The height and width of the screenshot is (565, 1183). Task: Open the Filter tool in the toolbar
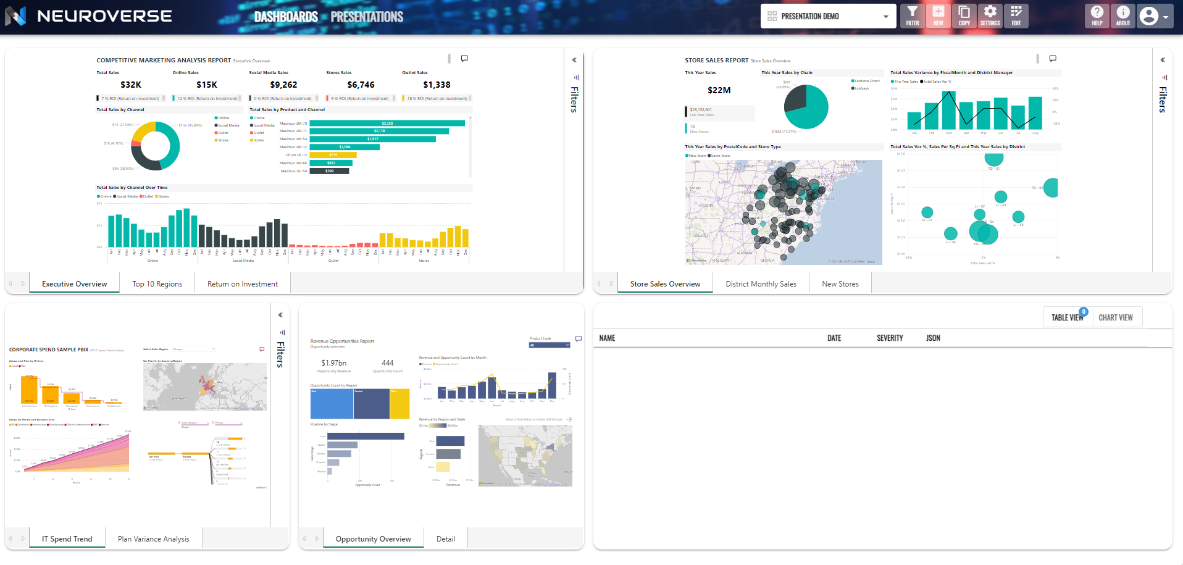coord(912,16)
